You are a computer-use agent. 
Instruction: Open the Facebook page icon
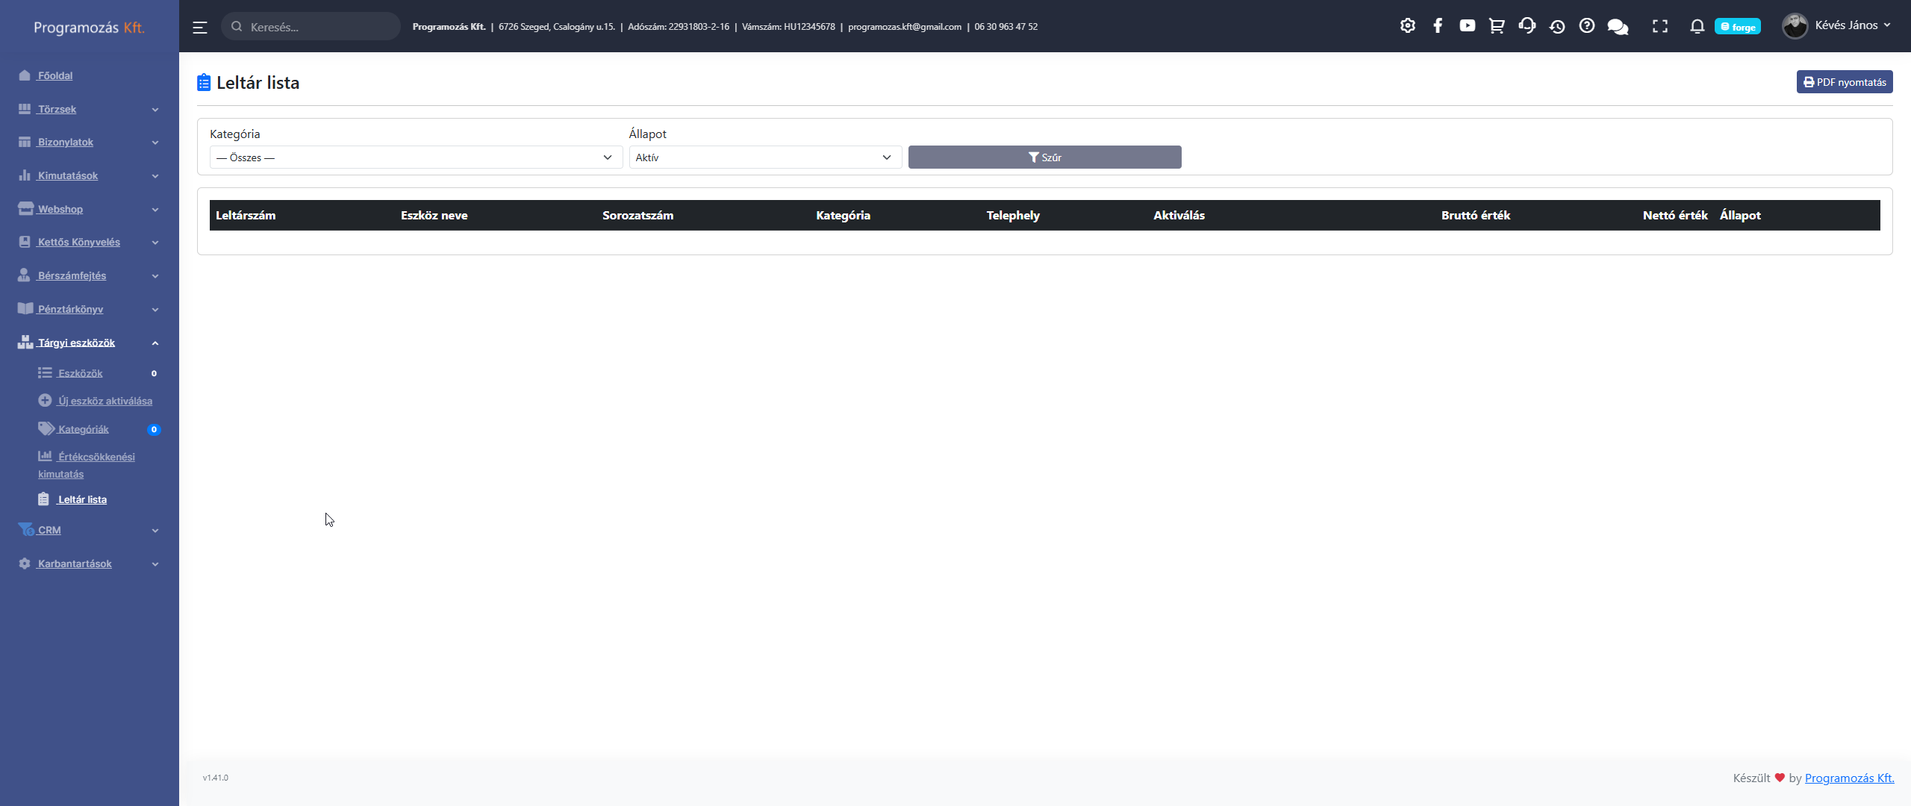[1438, 26]
